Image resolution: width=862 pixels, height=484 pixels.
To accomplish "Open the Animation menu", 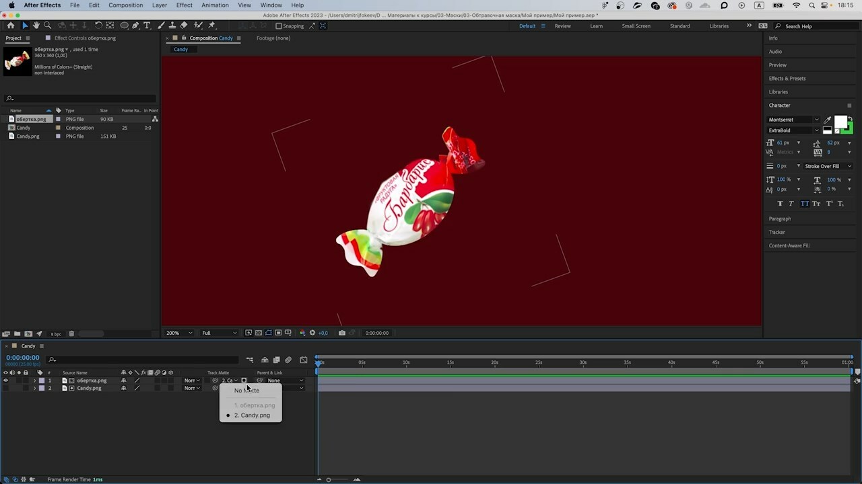I will 215,5.
